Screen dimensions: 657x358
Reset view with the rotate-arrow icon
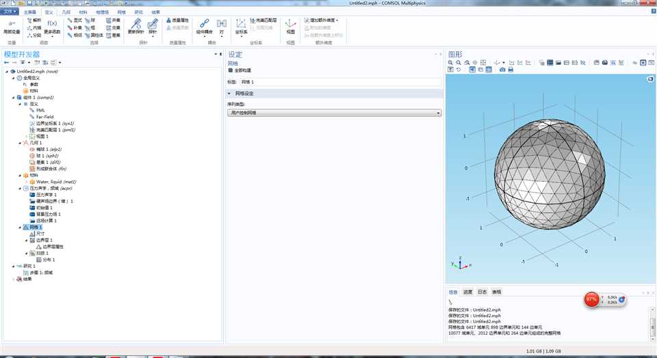click(x=459, y=70)
